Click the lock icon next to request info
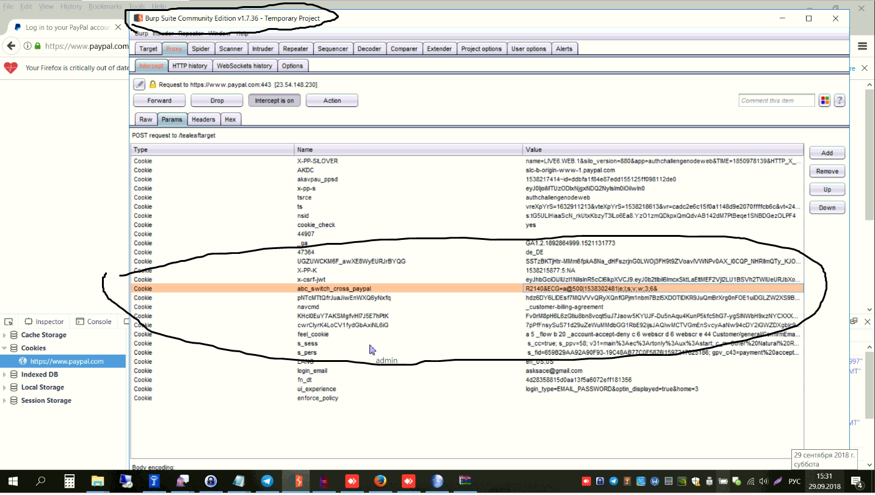This screenshot has height=495, width=875. (x=153, y=84)
